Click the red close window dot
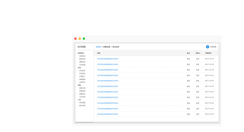The width and height of the screenshot is (244, 132). pos(75,39)
